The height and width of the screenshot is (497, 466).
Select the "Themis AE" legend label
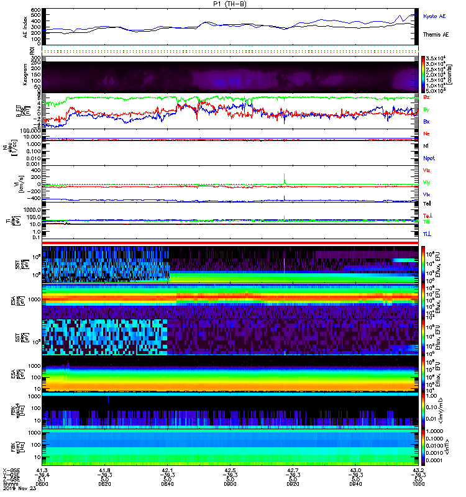pyautogui.click(x=436, y=35)
